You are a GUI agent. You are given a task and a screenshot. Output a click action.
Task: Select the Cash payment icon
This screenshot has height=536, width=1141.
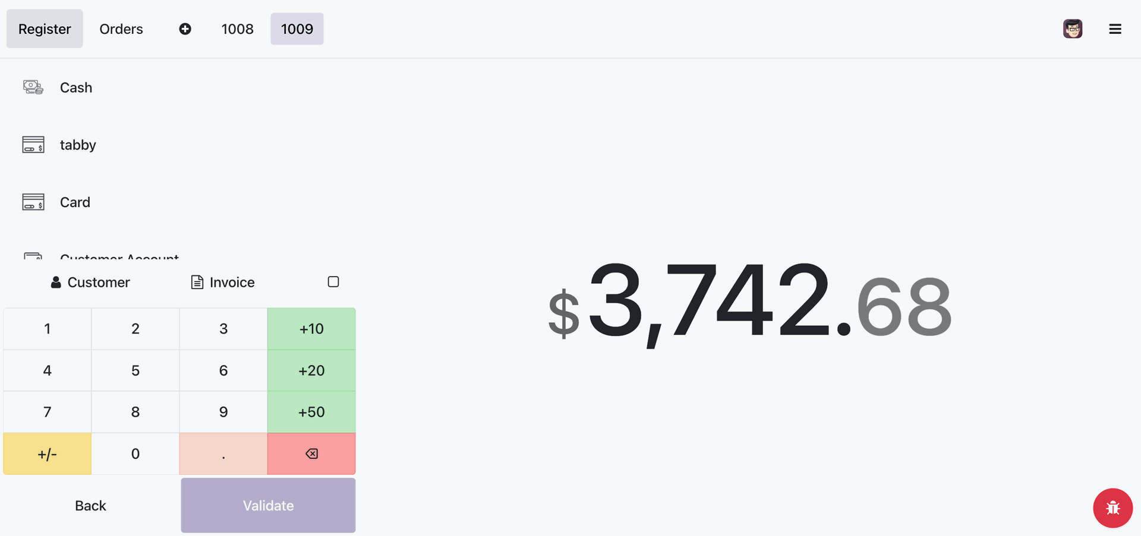33,88
